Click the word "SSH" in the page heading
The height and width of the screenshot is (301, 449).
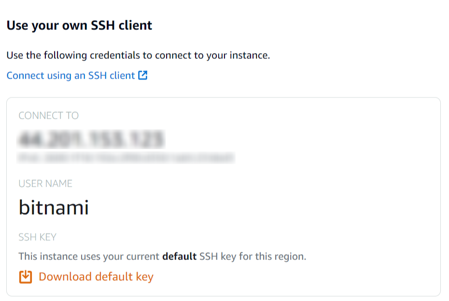[x=104, y=26]
